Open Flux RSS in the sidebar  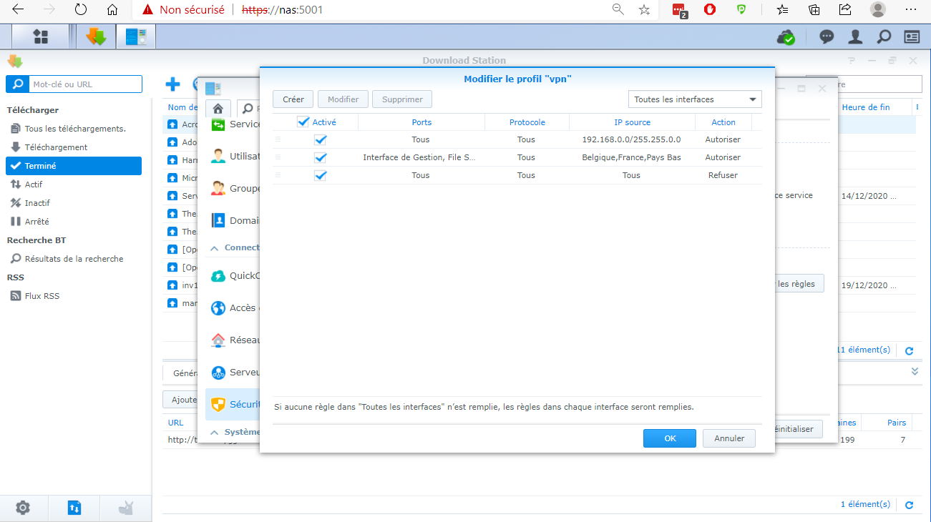tap(42, 296)
